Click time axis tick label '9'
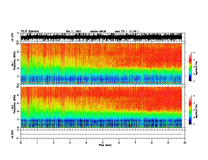The height and width of the screenshot is (160, 208). tap(168, 142)
